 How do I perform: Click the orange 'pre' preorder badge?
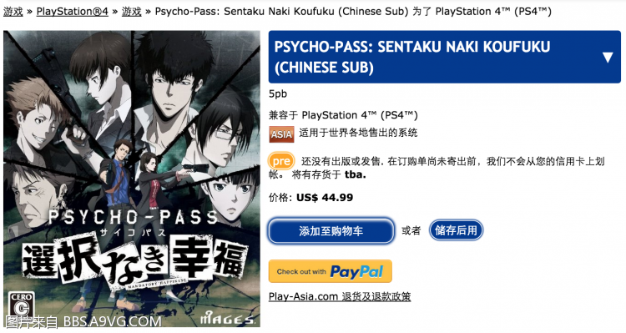(x=281, y=161)
